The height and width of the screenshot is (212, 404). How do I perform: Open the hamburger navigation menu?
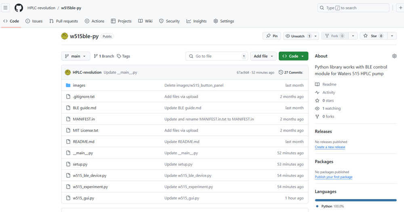pos(6,8)
